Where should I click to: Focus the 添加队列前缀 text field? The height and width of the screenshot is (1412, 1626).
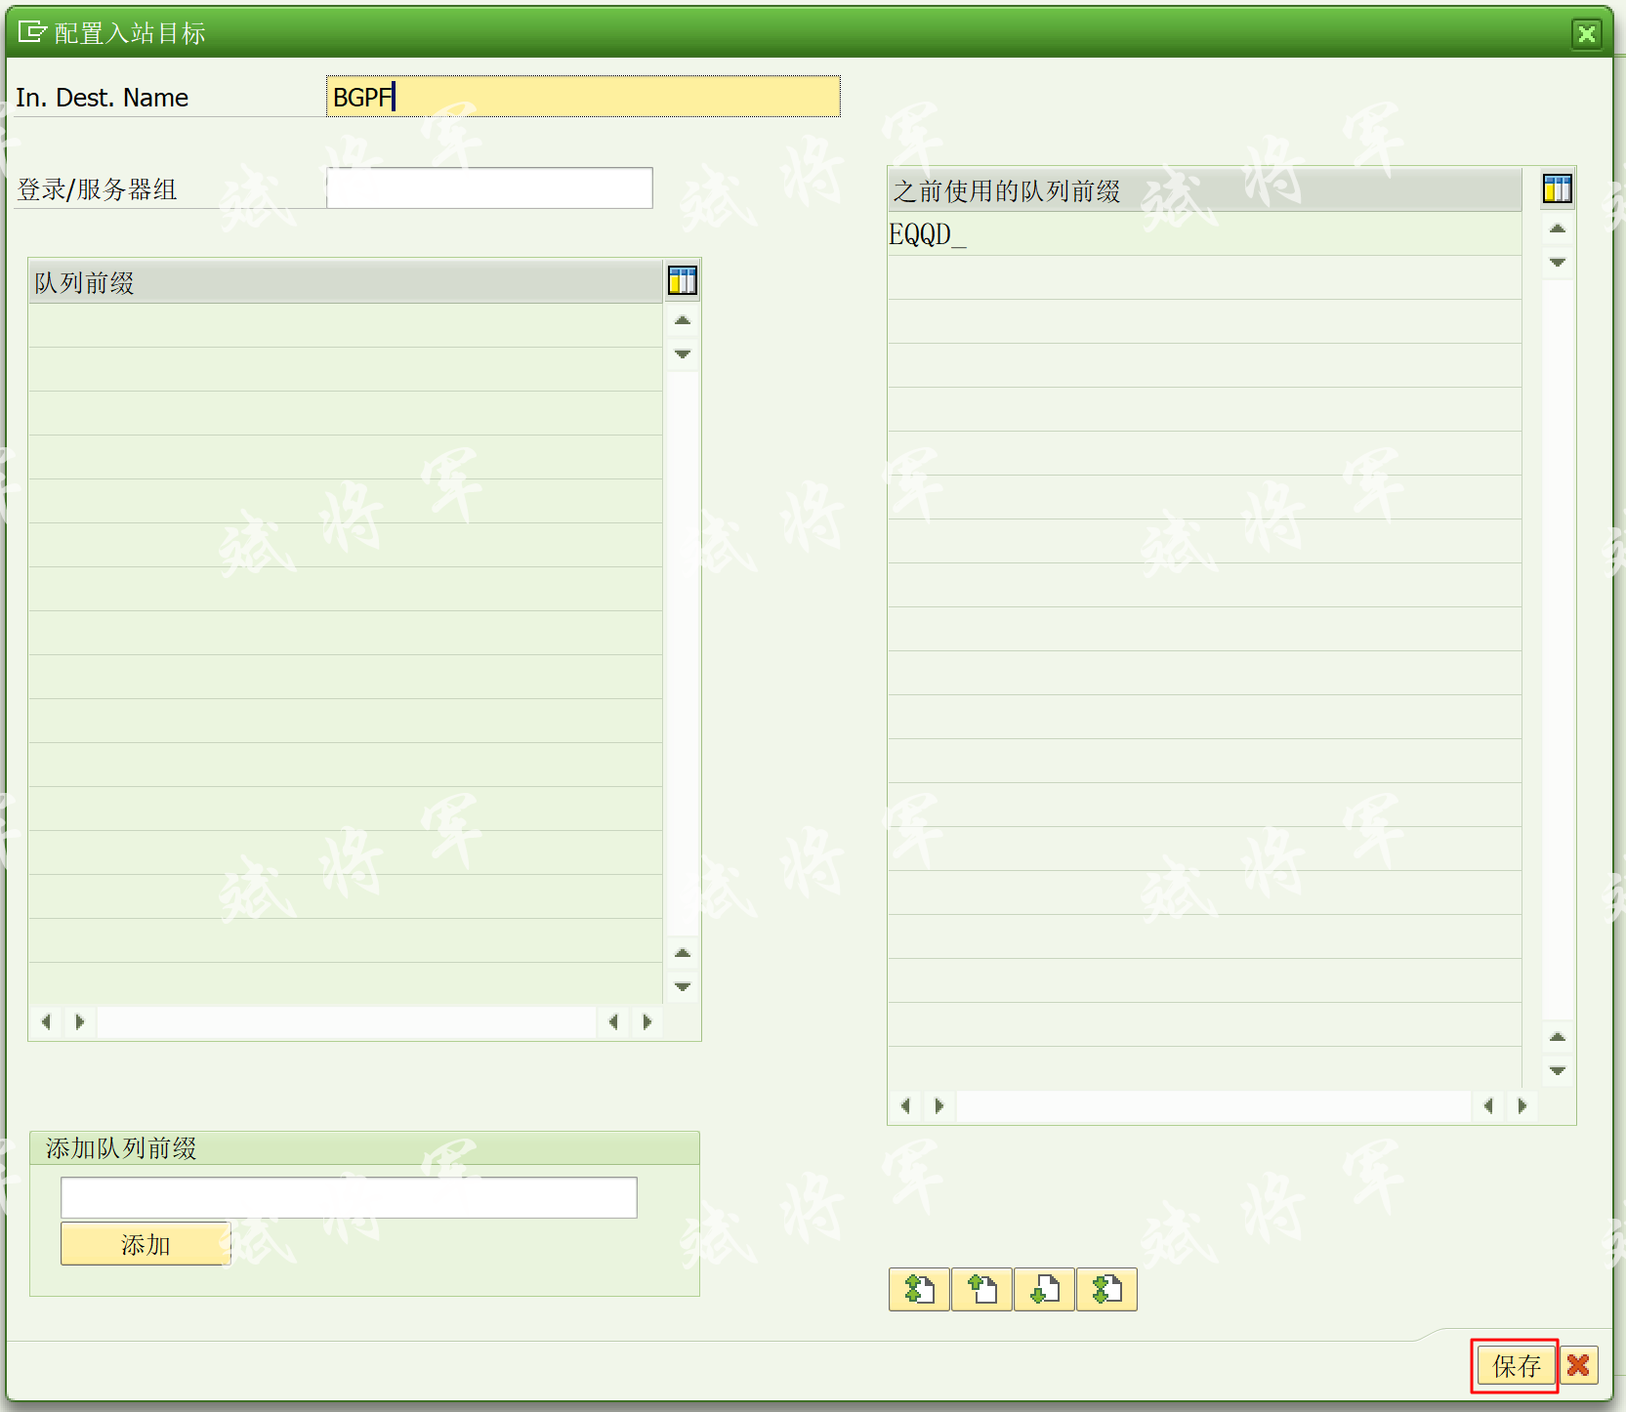tap(349, 1197)
